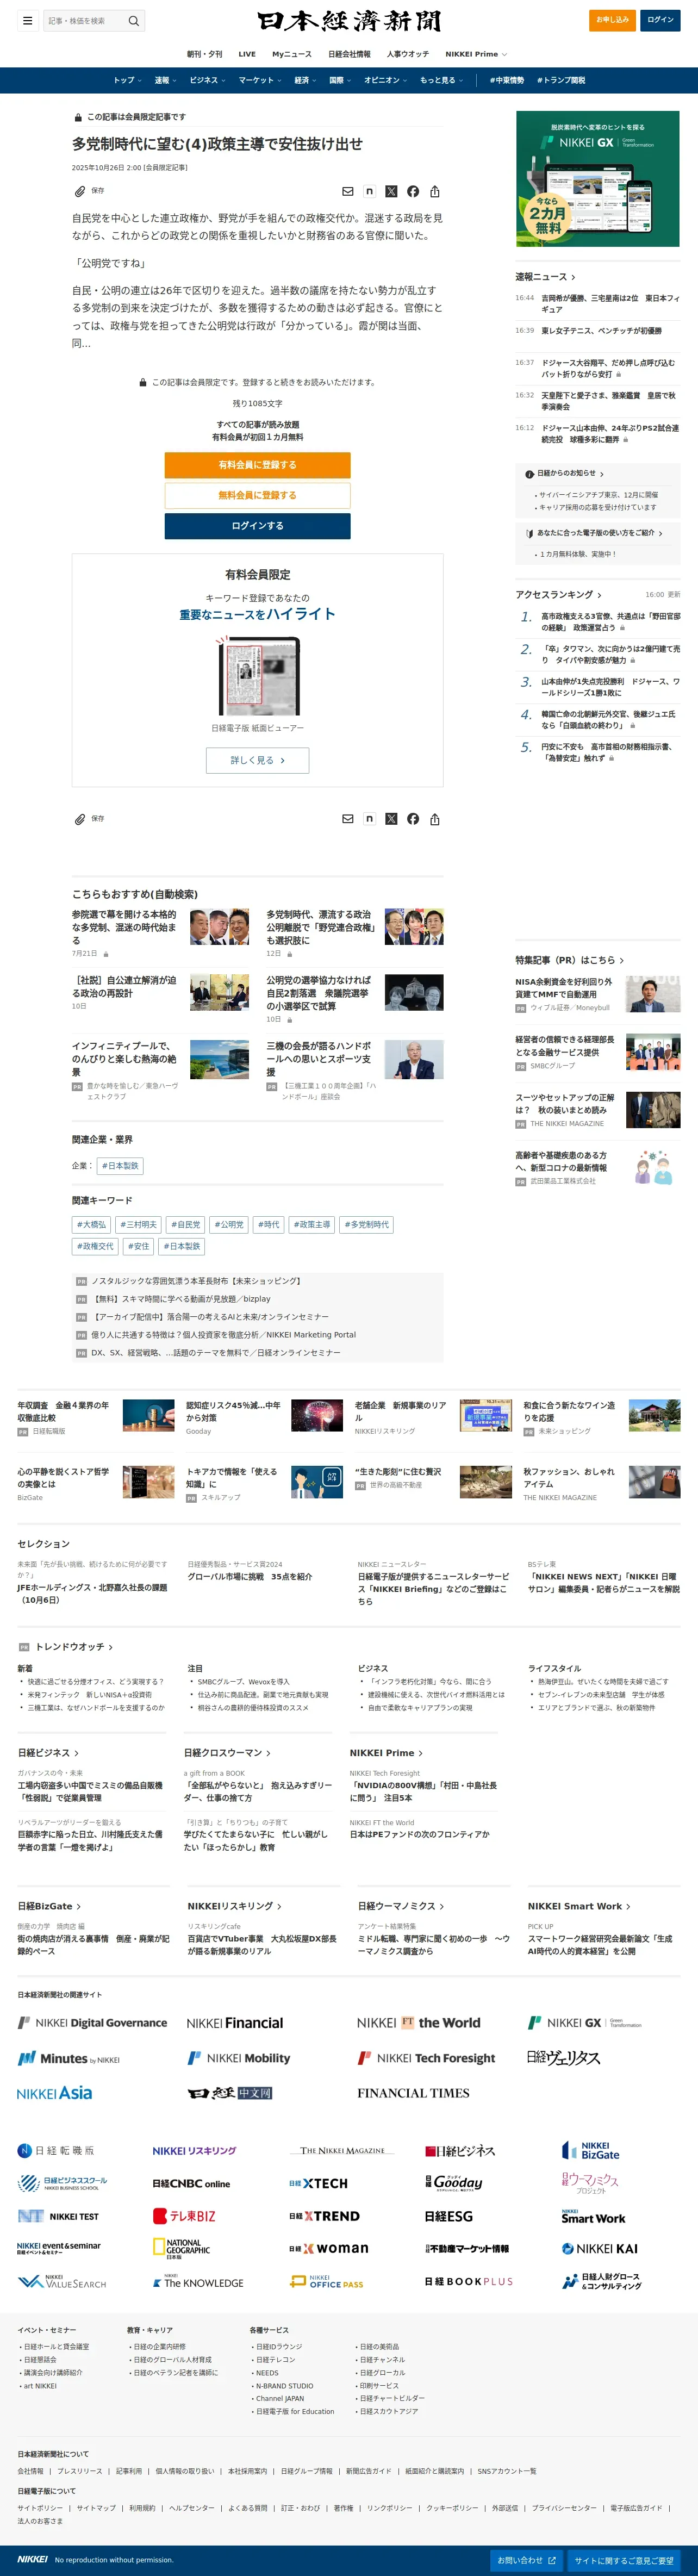Open LIVE menu item
This screenshot has width=698, height=2576.
(247, 54)
